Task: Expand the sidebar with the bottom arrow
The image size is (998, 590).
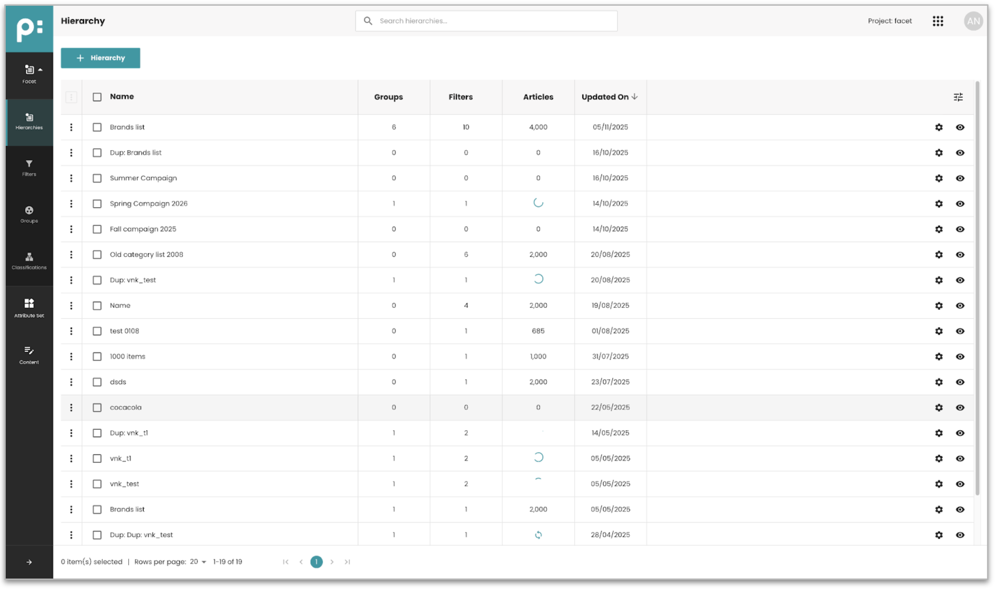Action: tap(29, 562)
